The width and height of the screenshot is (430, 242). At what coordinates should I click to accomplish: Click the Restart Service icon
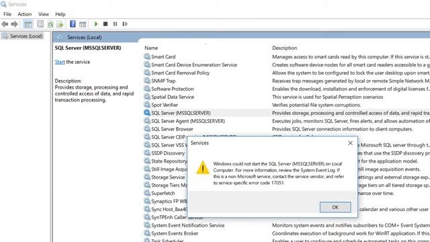coord(125,24)
